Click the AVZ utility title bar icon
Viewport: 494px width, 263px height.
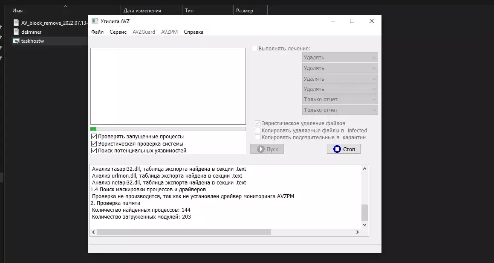[x=95, y=21]
